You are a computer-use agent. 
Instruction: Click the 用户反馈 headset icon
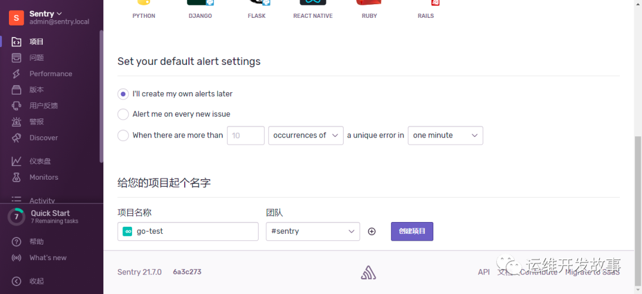(17, 106)
